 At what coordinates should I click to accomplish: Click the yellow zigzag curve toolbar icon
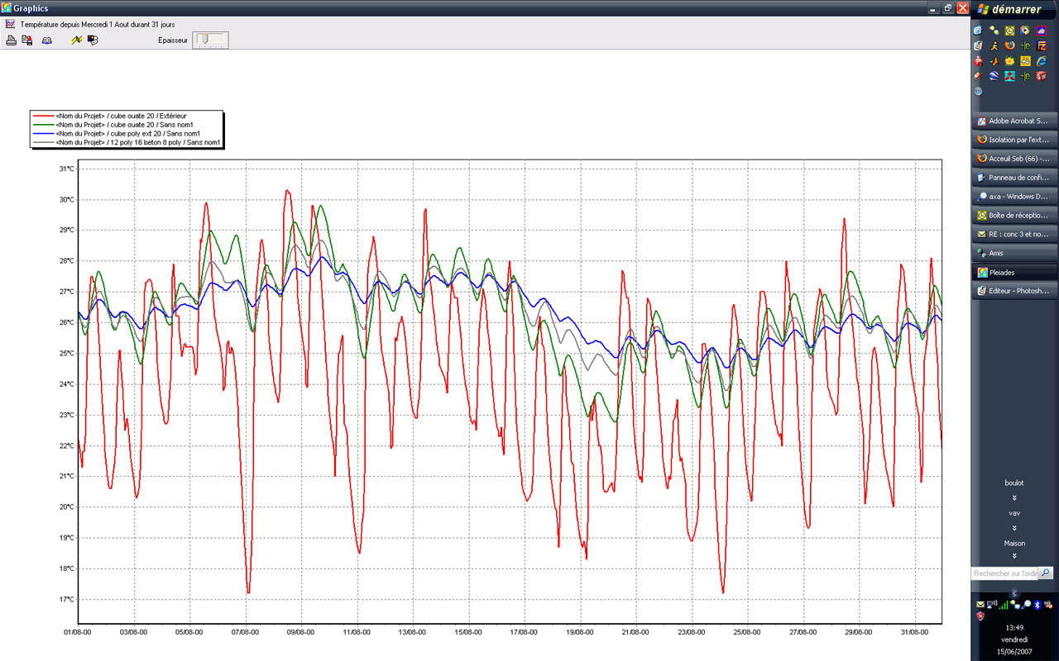[77, 40]
